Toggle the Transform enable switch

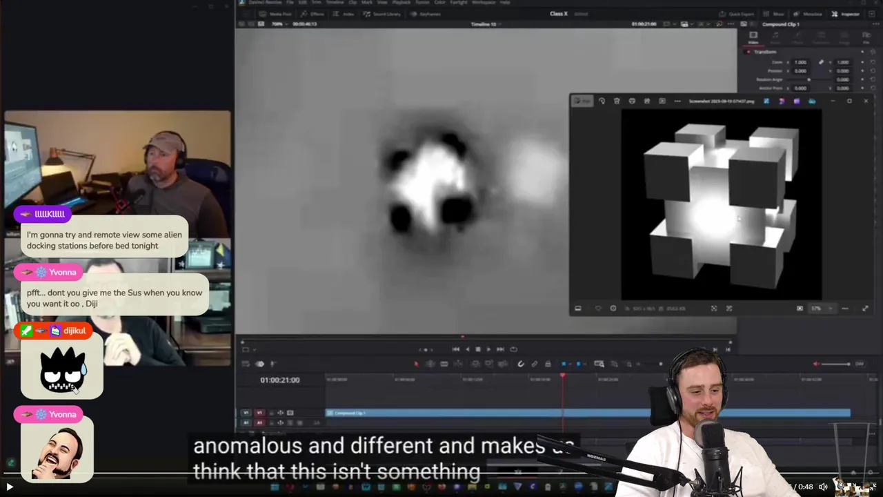click(x=748, y=52)
